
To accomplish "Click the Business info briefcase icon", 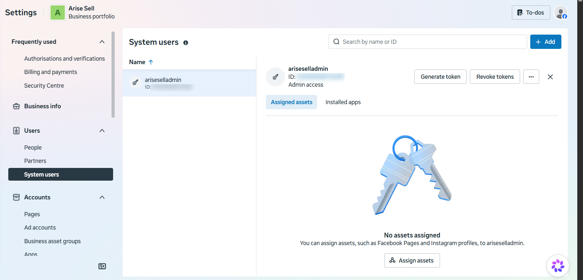I will 16,106.
